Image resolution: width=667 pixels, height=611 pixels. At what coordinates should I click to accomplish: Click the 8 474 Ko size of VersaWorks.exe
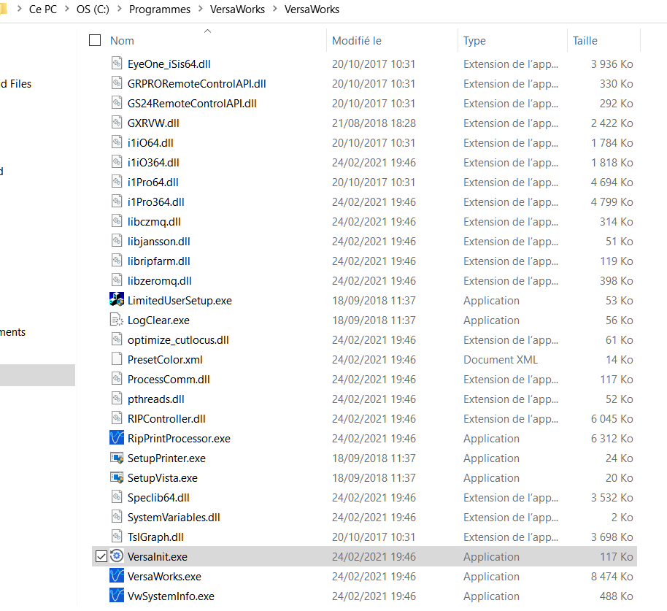(612, 576)
